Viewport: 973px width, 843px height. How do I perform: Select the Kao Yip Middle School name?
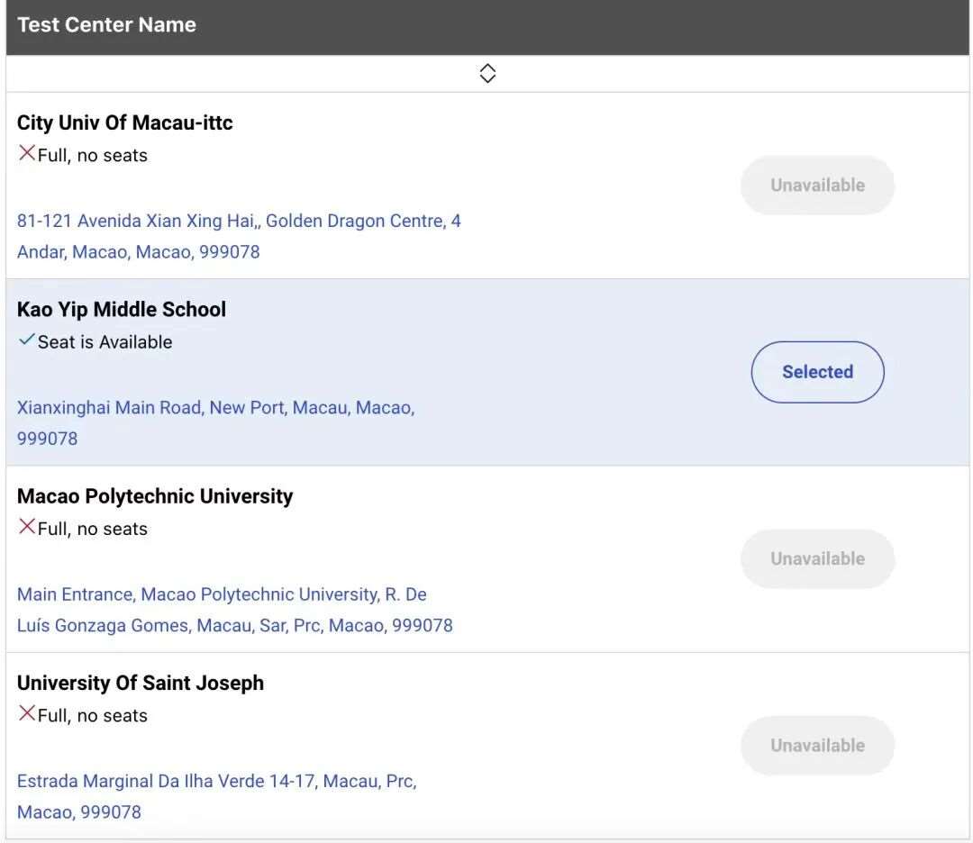coord(122,310)
